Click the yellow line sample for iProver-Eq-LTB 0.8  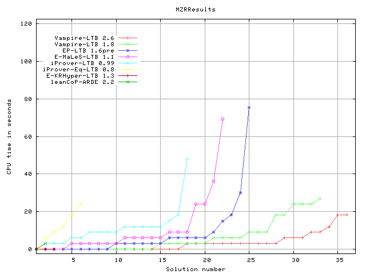[x=128, y=69]
